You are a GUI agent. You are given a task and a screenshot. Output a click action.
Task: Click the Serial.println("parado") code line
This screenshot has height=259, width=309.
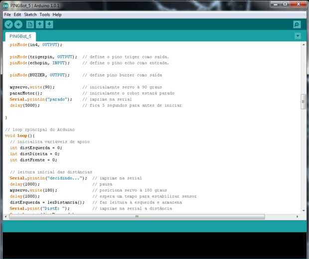(x=41, y=99)
